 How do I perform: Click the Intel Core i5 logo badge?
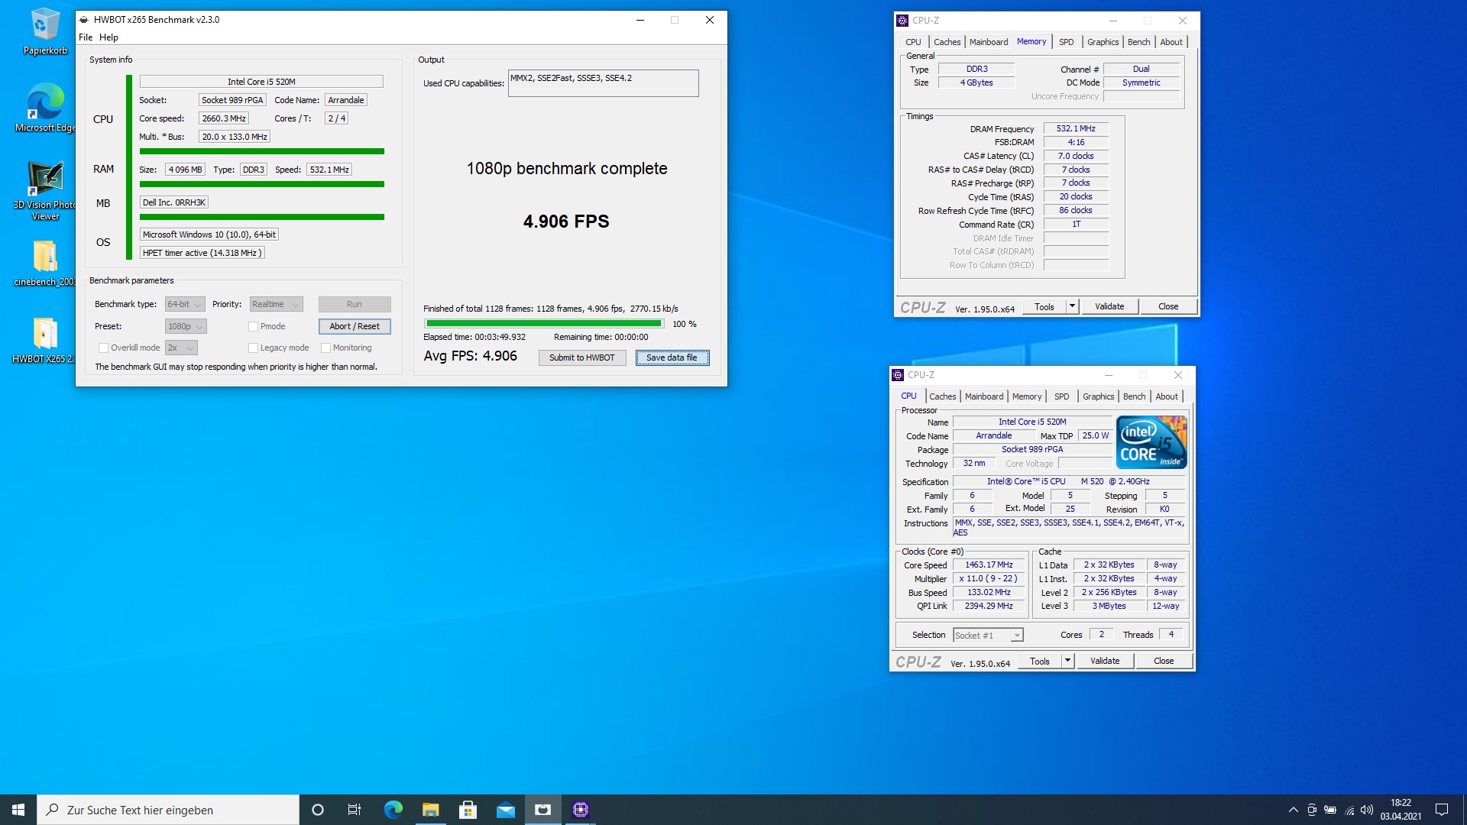click(x=1151, y=442)
